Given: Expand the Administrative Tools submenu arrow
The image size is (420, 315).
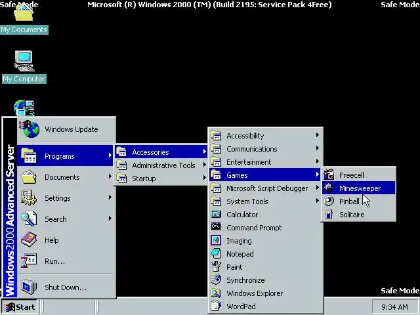Looking at the screenshot, I should (x=204, y=165).
